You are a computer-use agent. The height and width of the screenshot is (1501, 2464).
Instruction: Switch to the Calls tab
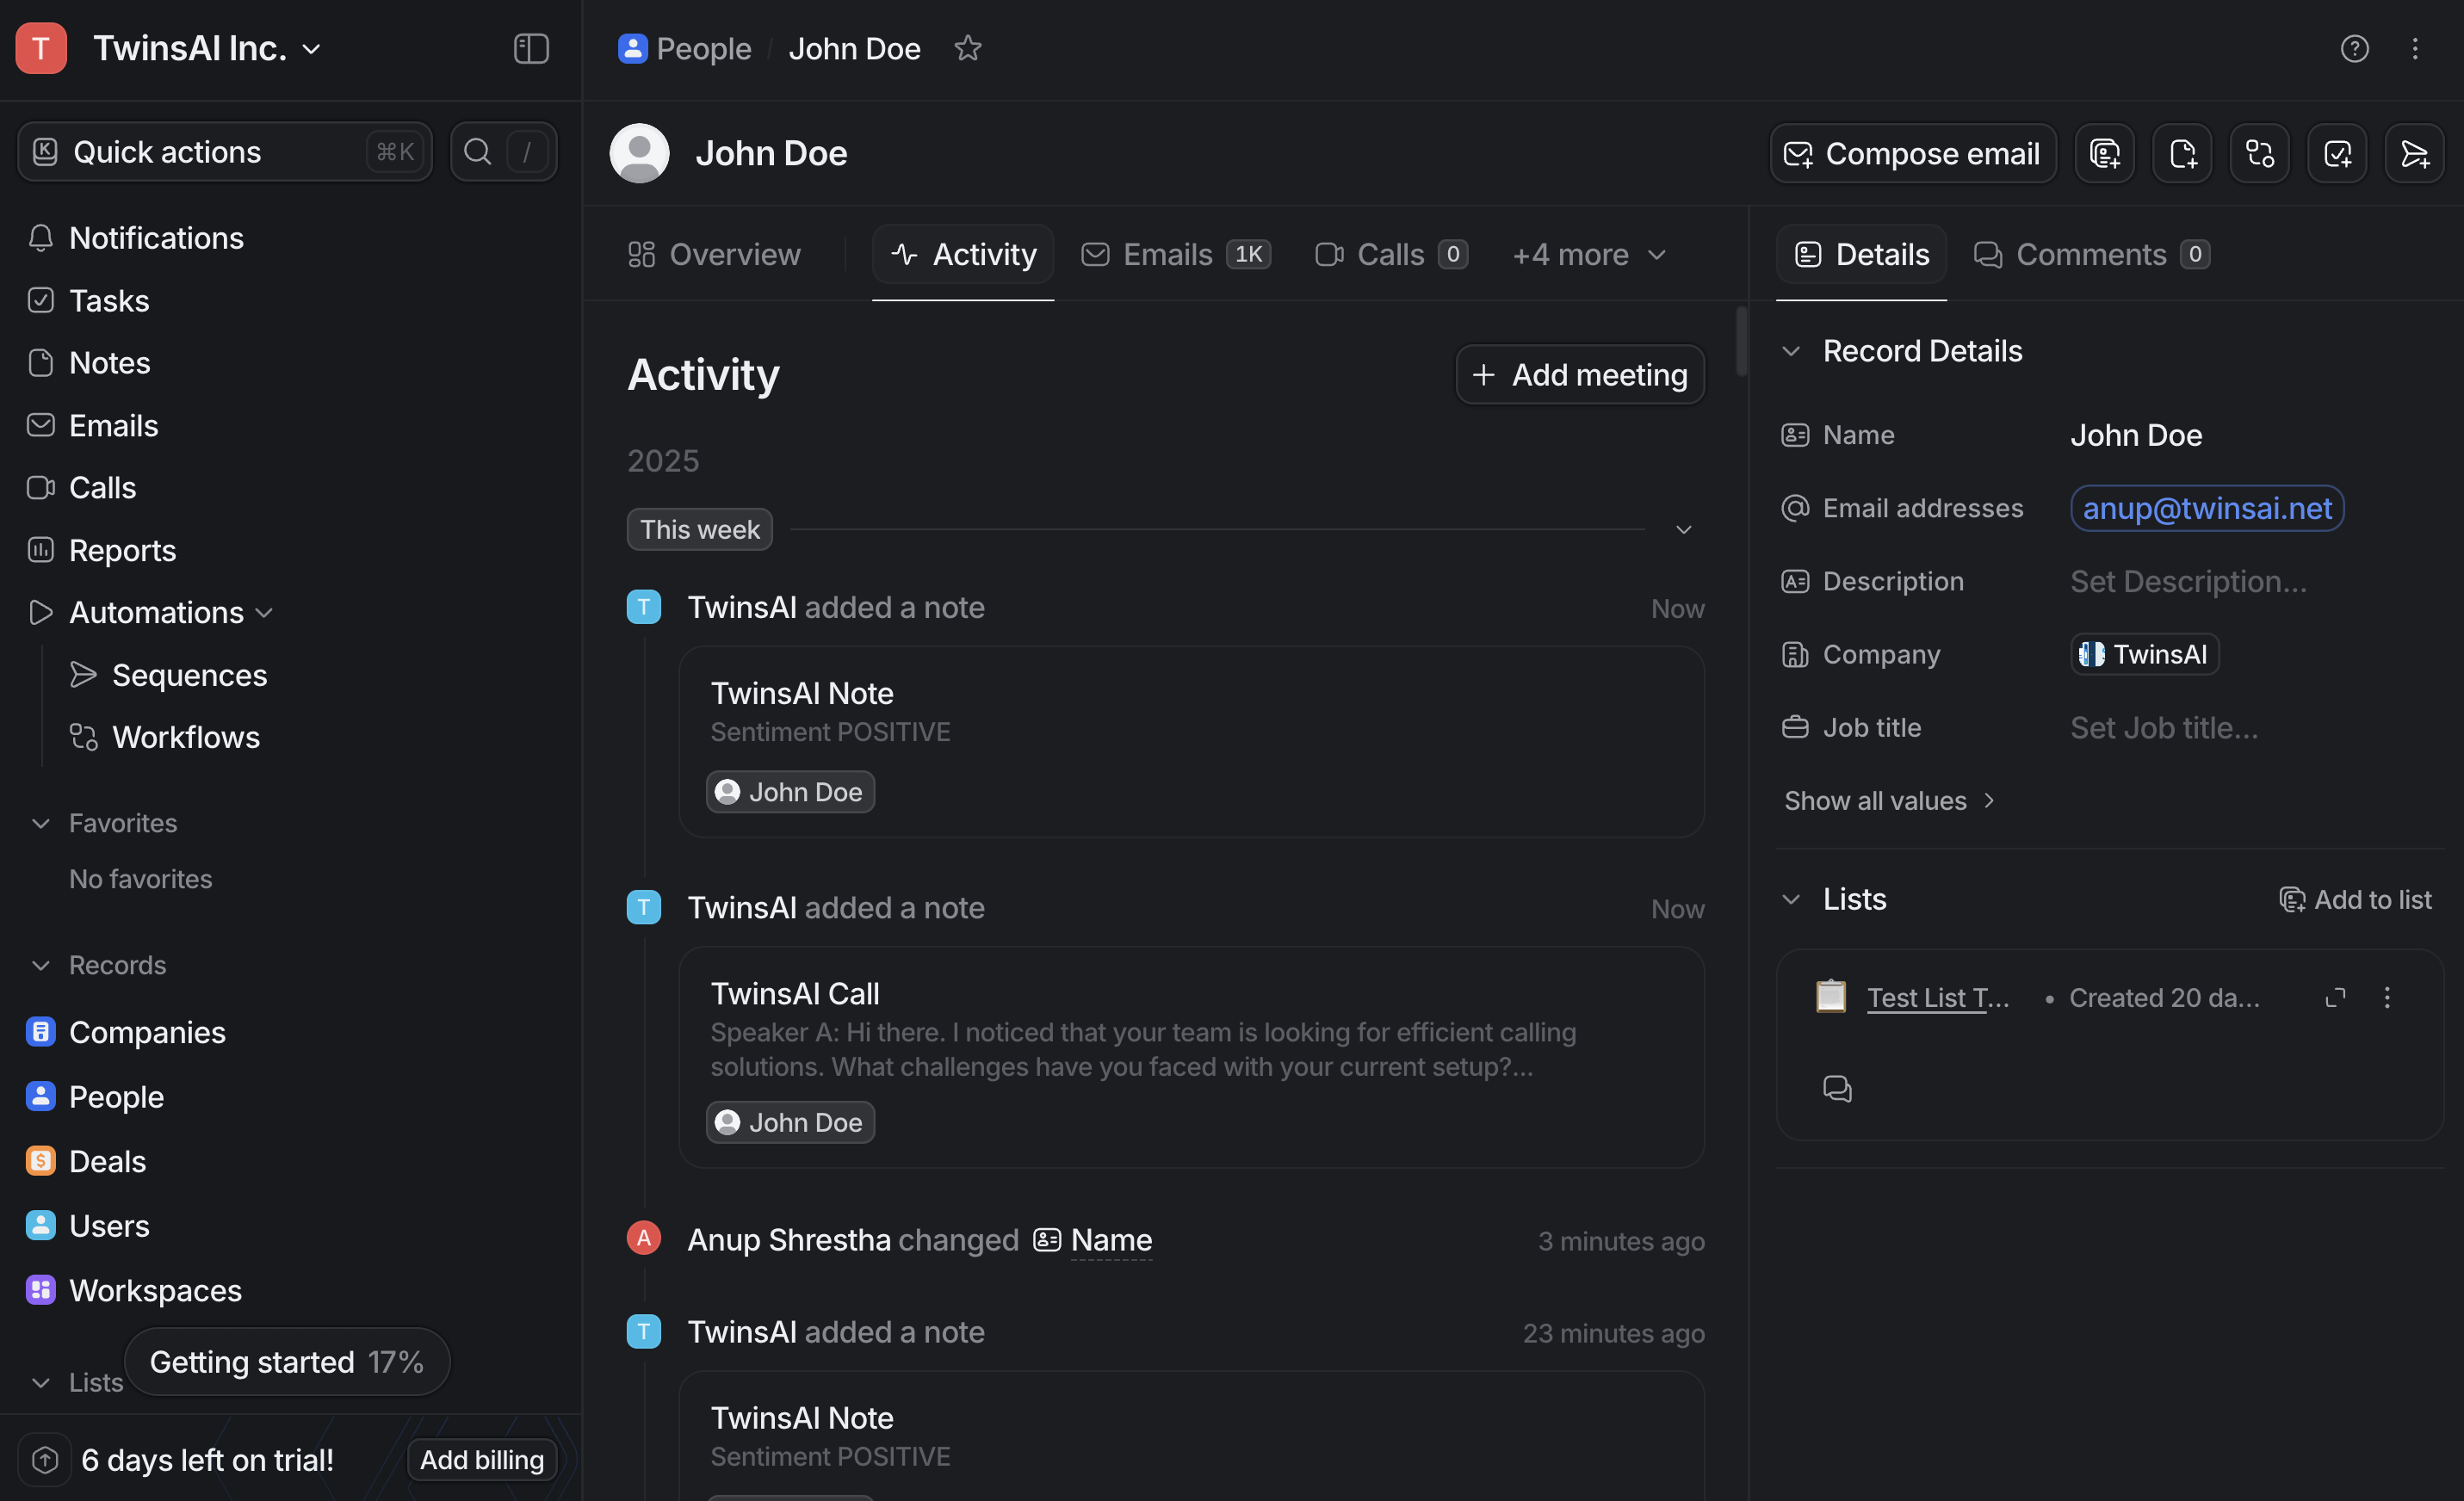(1391, 254)
